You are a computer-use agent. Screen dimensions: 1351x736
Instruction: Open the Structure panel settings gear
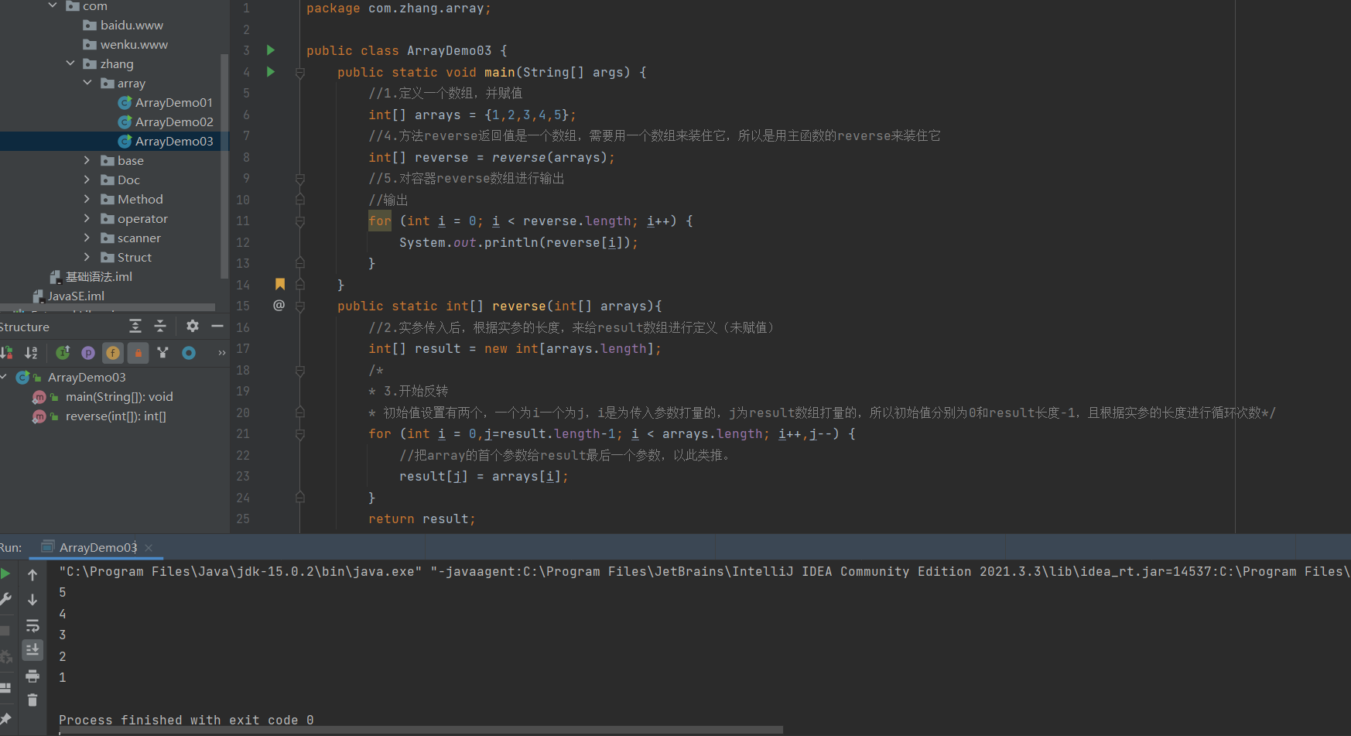click(x=193, y=326)
